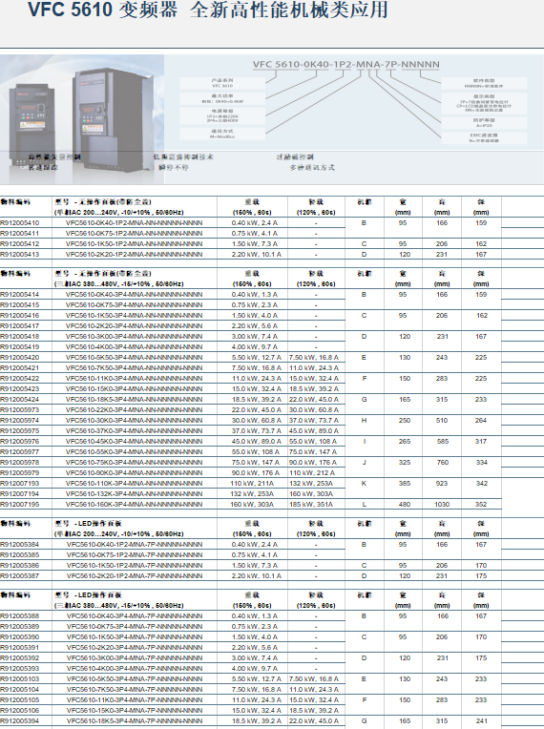The height and width of the screenshot is (729, 544).
Task: Click material number R912005411
Action: pyautogui.click(x=20, y=234)
